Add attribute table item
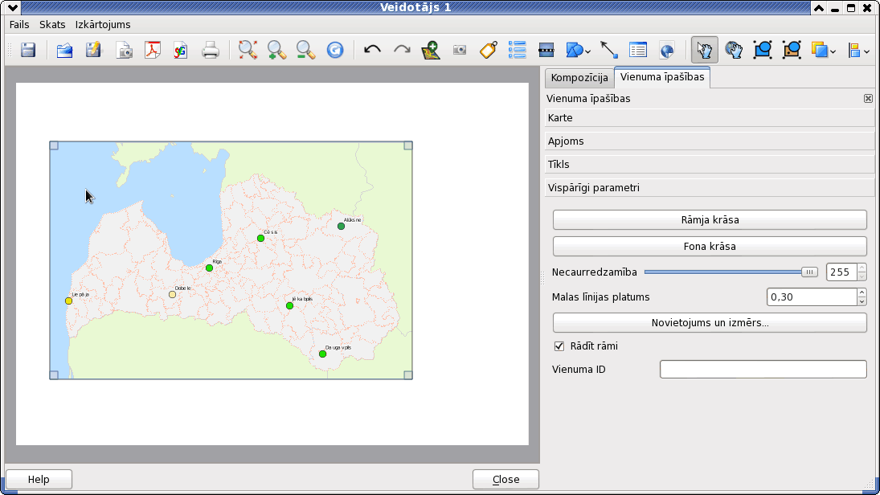Screen dimensions: 880x495 [x=638, y=50]
